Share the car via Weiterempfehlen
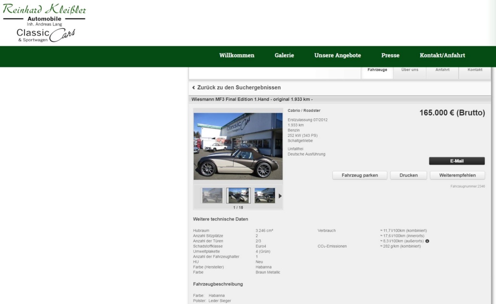496x304 pixels. [457, 176]
